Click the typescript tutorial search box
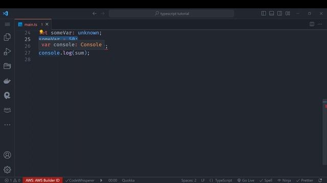This screenshot has width=327, height=183. click(x=171, y=14)
